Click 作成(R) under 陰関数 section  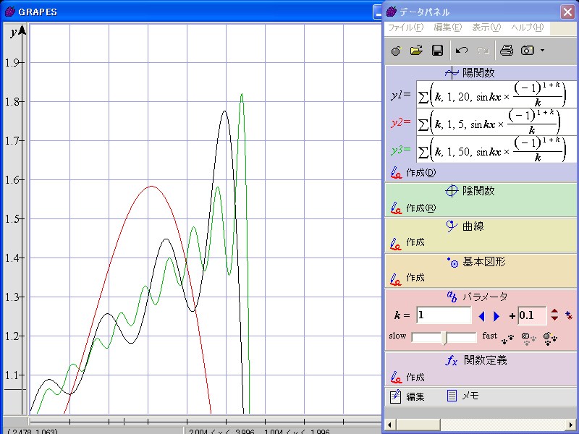tap(420, 208)
